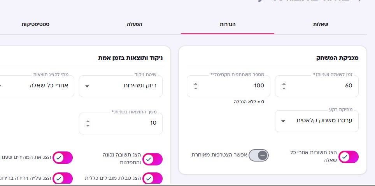Screen dimensions: 375x186
Task: Click the משך התוצאות field showing 10
Action: pos(121,123)
